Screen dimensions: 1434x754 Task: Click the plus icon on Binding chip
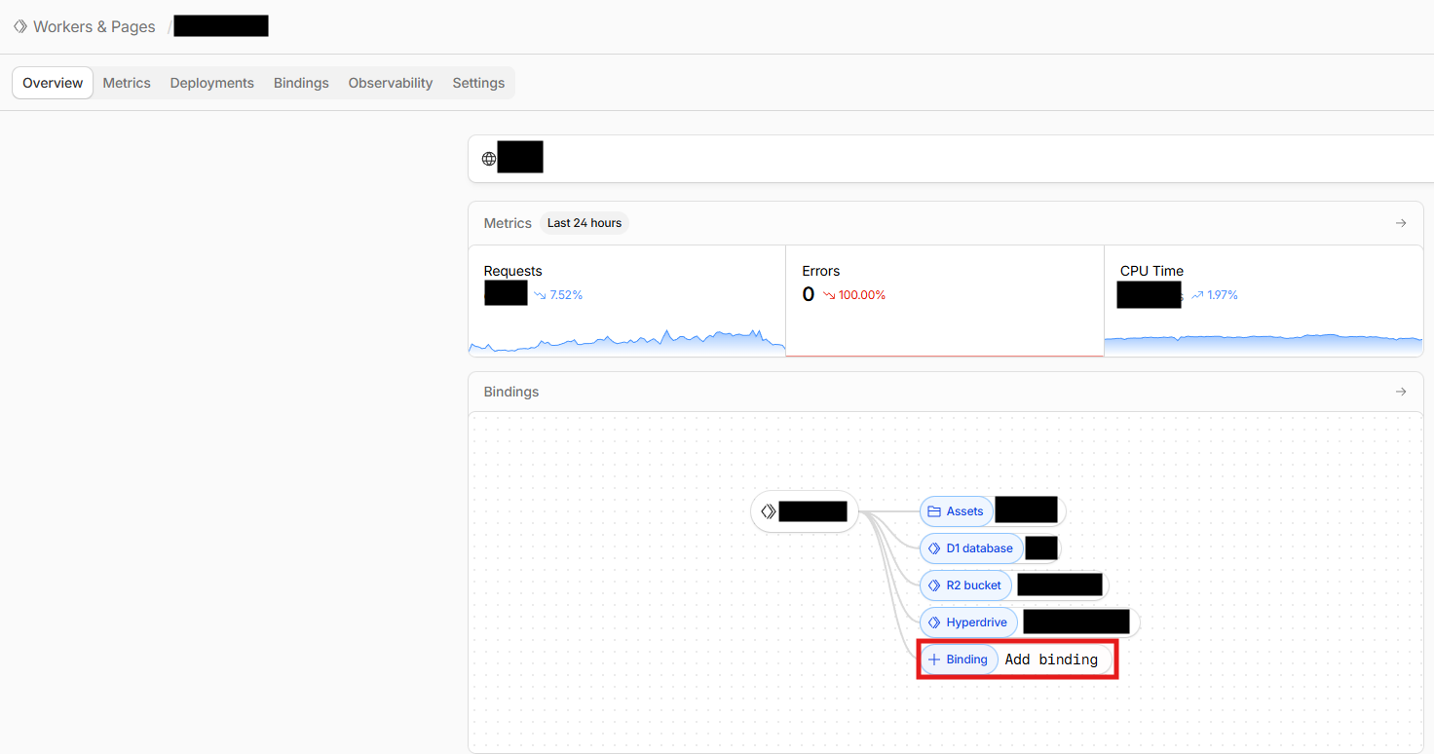tap(934, 660)
